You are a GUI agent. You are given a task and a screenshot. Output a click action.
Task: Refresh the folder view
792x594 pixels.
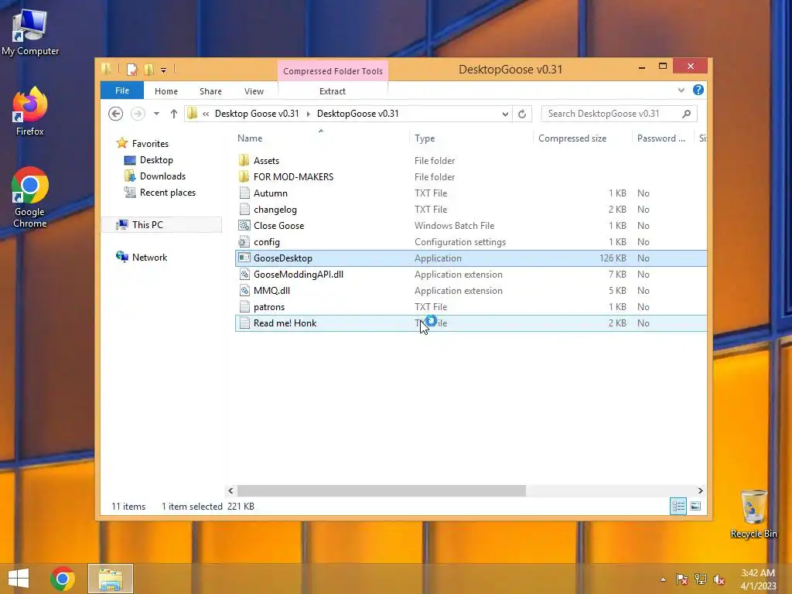coord(522,114)
